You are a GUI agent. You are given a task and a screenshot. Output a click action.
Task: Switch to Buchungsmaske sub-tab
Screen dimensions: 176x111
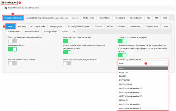tap(38, 27)
